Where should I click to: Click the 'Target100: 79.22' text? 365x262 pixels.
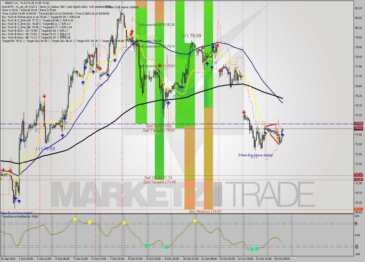coord(12,41)
